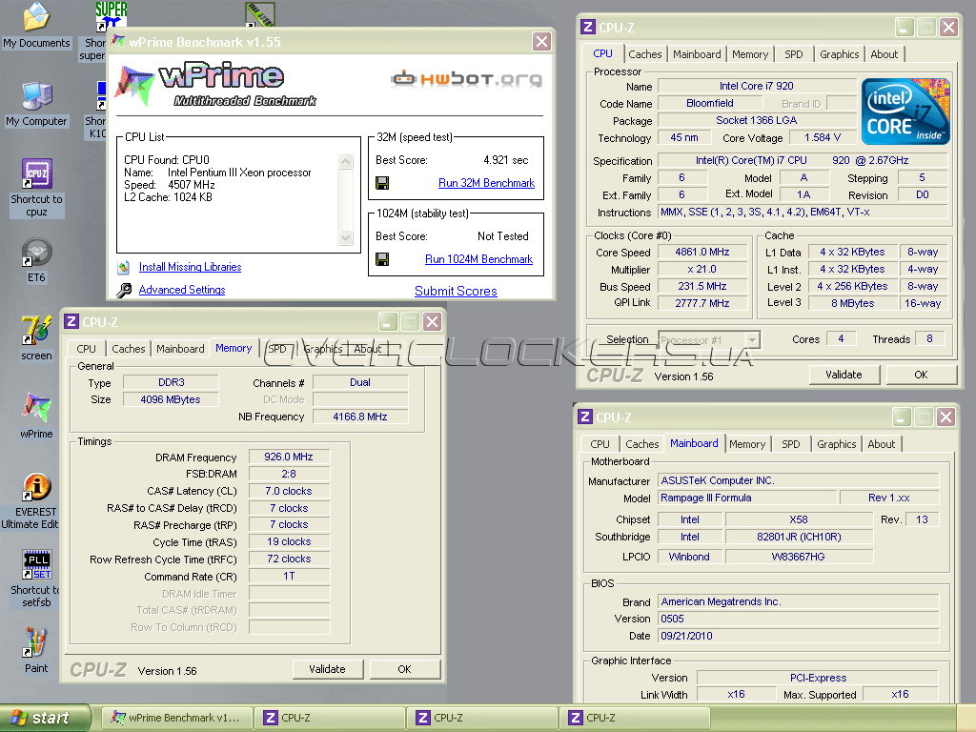
Task: Select Mainboard tab in the Memory CPU-Z window
Action: [180, 349]
